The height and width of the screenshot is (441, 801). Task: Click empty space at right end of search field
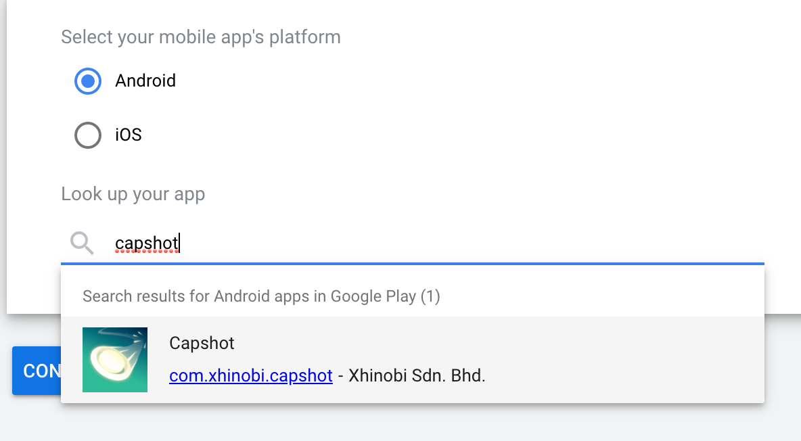click(664, 243)
